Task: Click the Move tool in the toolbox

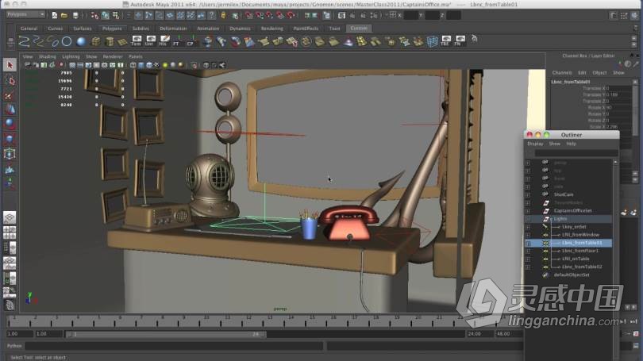Action: click(x=10, y=109)
